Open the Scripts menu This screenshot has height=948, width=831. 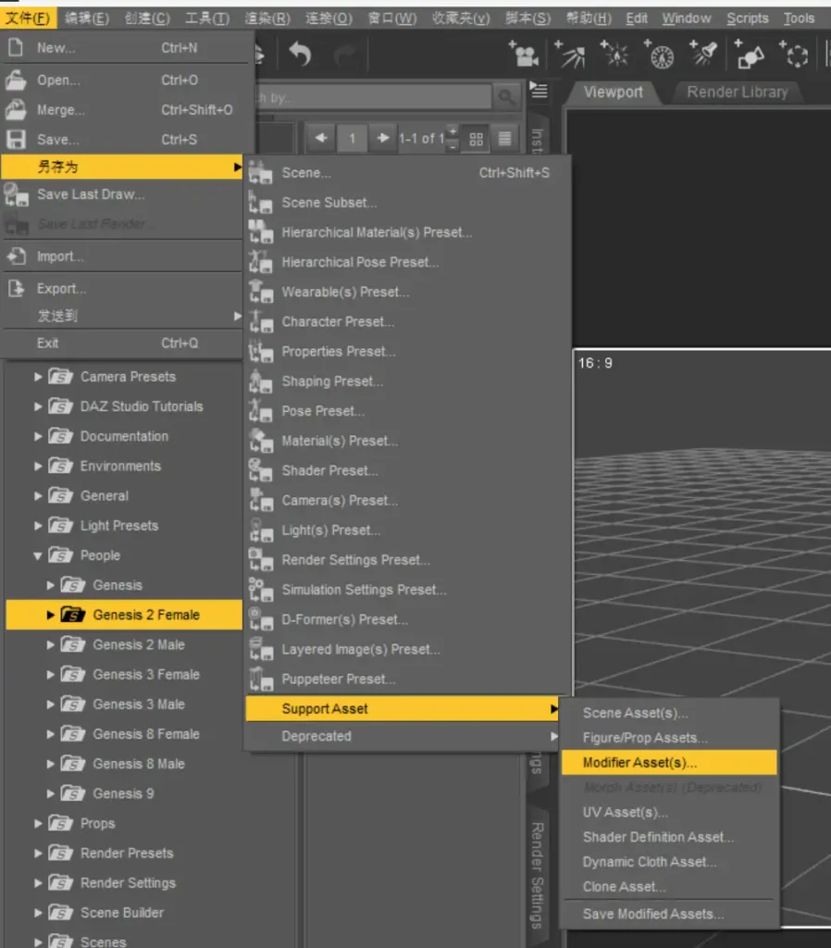click(748, 19)
